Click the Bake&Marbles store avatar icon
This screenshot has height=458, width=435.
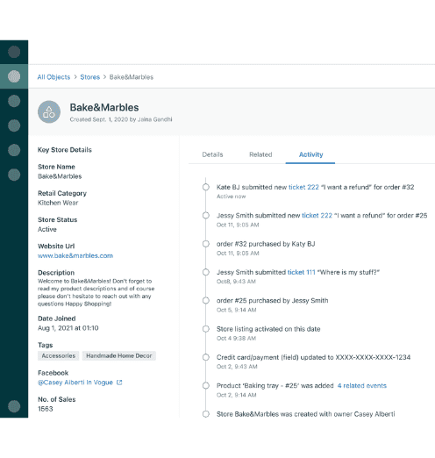pyautogui.click(x=49, y=111)
